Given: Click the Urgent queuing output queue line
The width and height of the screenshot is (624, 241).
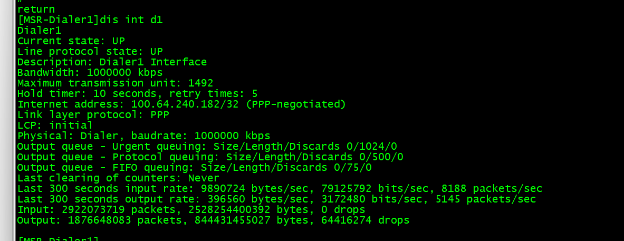Looking at the screenshot, I should [x=207, y=146].
